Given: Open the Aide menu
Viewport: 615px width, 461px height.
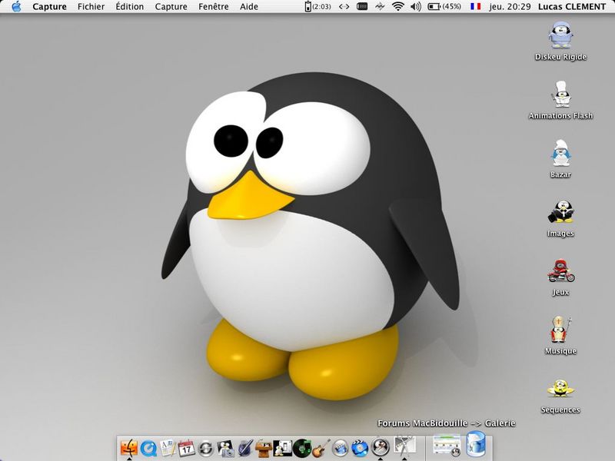Looking at the screenshot, I should coord(249,7).
